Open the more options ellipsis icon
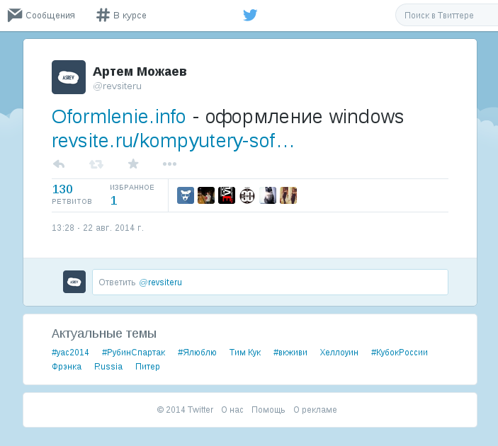This screenshot has width=498, height=446. [169, 164]
